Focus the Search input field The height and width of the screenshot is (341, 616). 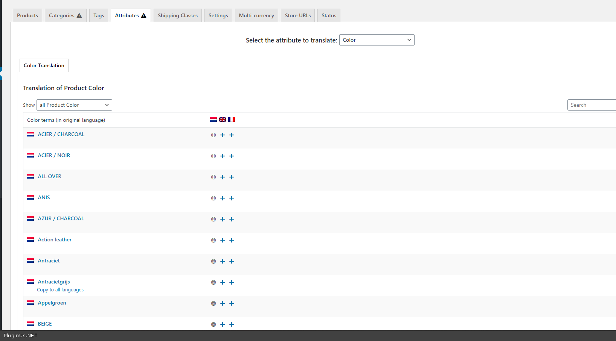point(591,105)
